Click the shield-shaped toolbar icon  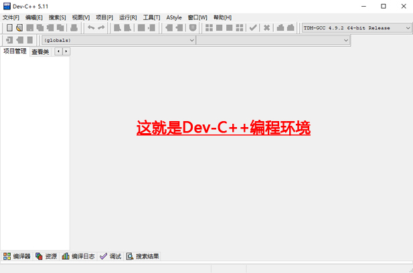[193, 27]
